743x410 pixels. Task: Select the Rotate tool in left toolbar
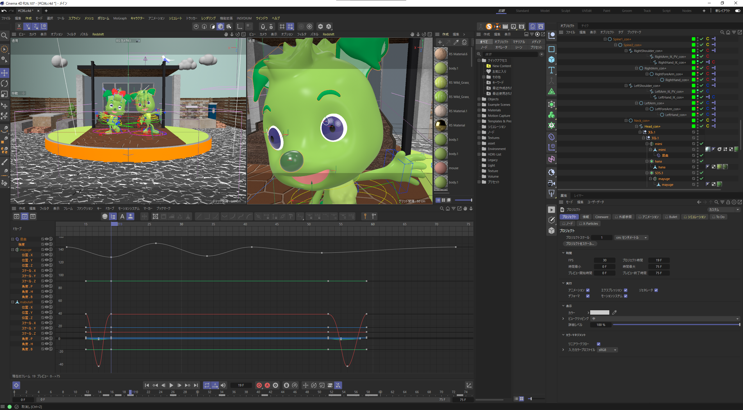[5, 84]
